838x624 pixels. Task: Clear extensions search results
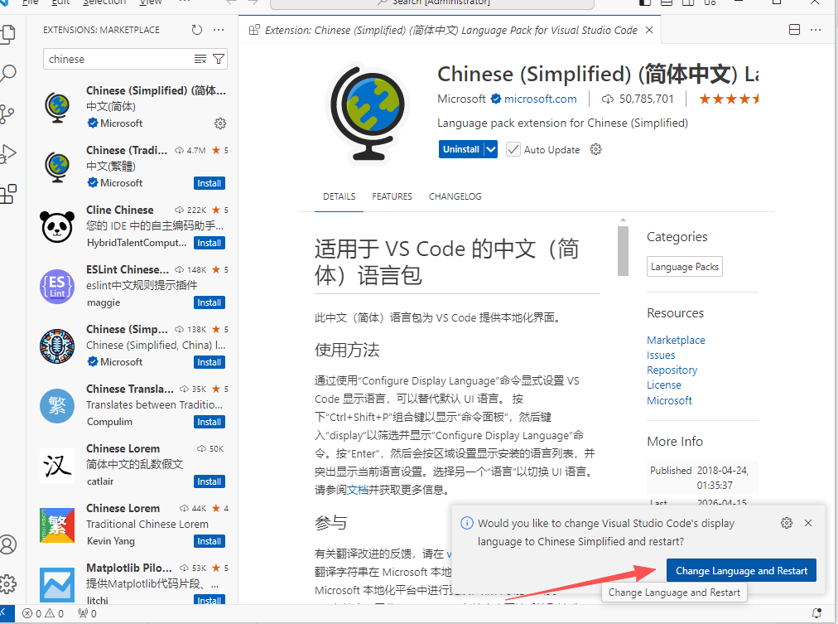tap(200, 59)
